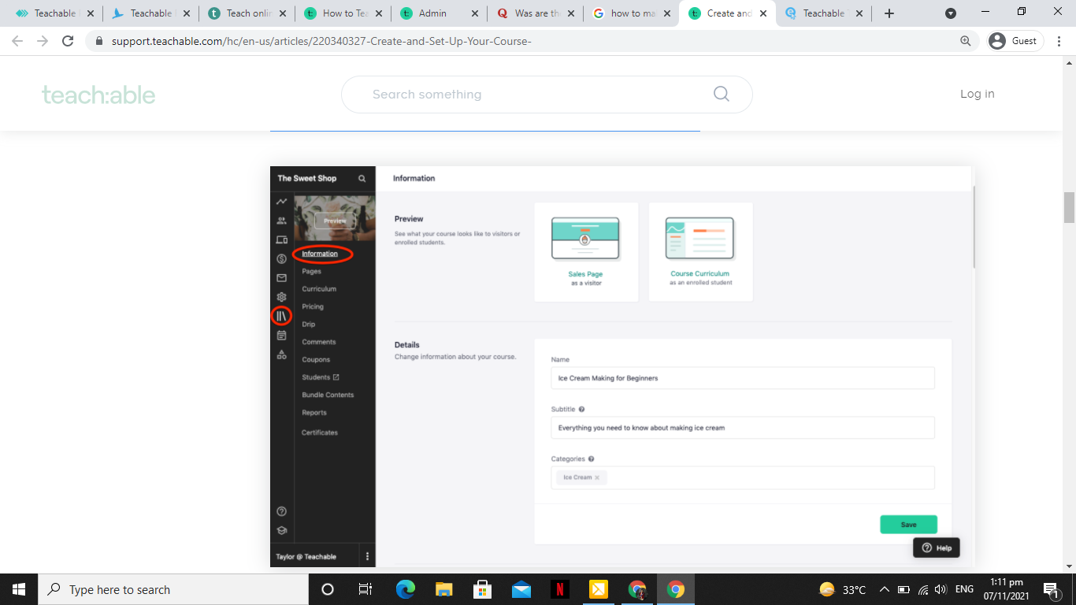
Task: Open File Explorer from the taskbar
Action: pos(444,589)
